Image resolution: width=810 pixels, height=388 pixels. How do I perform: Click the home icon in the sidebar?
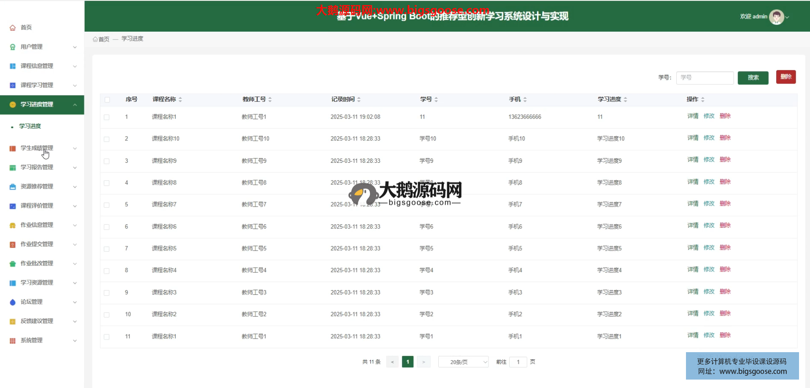click(x=13, y=28)
